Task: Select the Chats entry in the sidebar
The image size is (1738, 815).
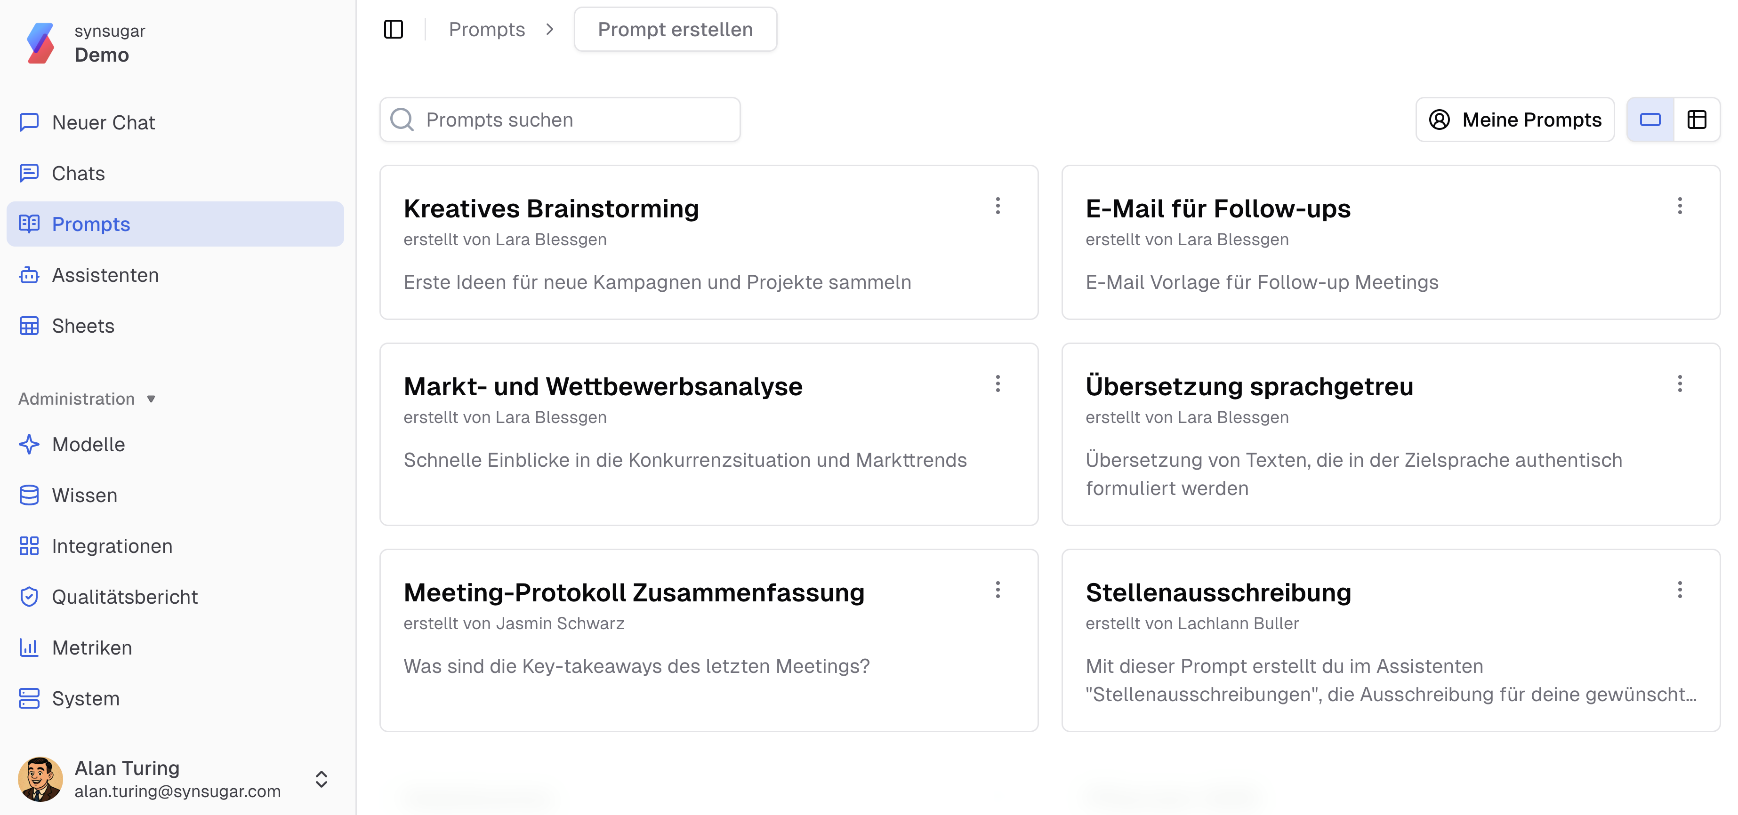Action: tap(78, 173)
